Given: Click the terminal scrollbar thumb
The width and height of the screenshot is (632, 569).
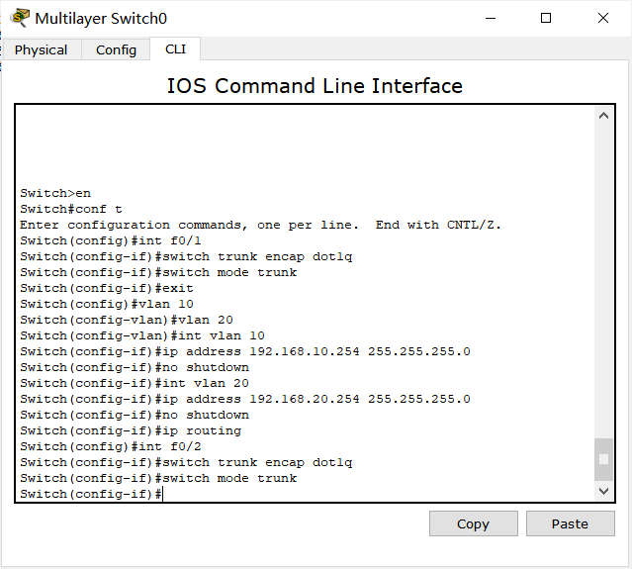Looking at the screenshot, I should [603, 459].
